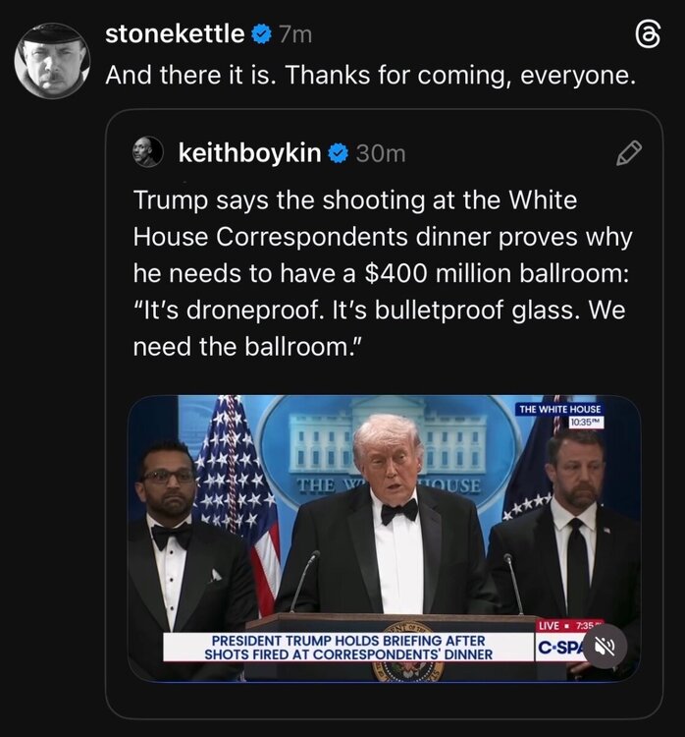
Task: Open stonekettle's profile picture
Action: [x=52, y=61]
